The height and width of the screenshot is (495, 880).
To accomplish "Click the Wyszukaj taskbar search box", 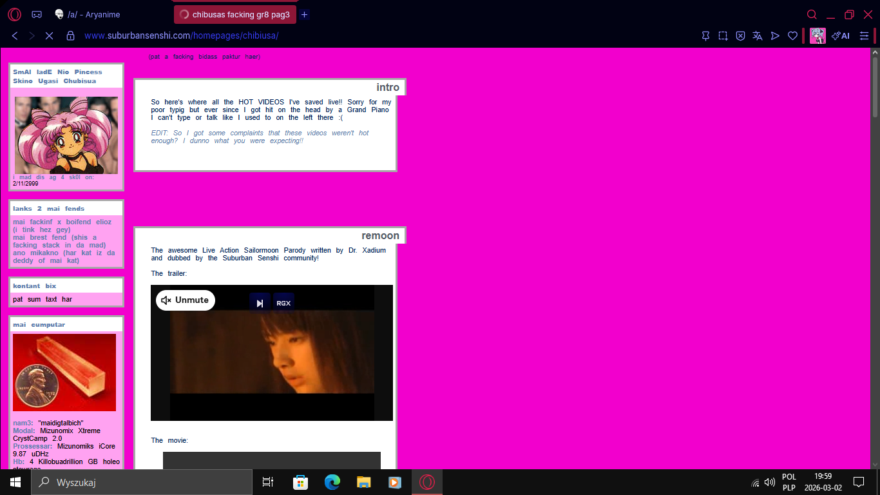I will [x=142, y=482].
